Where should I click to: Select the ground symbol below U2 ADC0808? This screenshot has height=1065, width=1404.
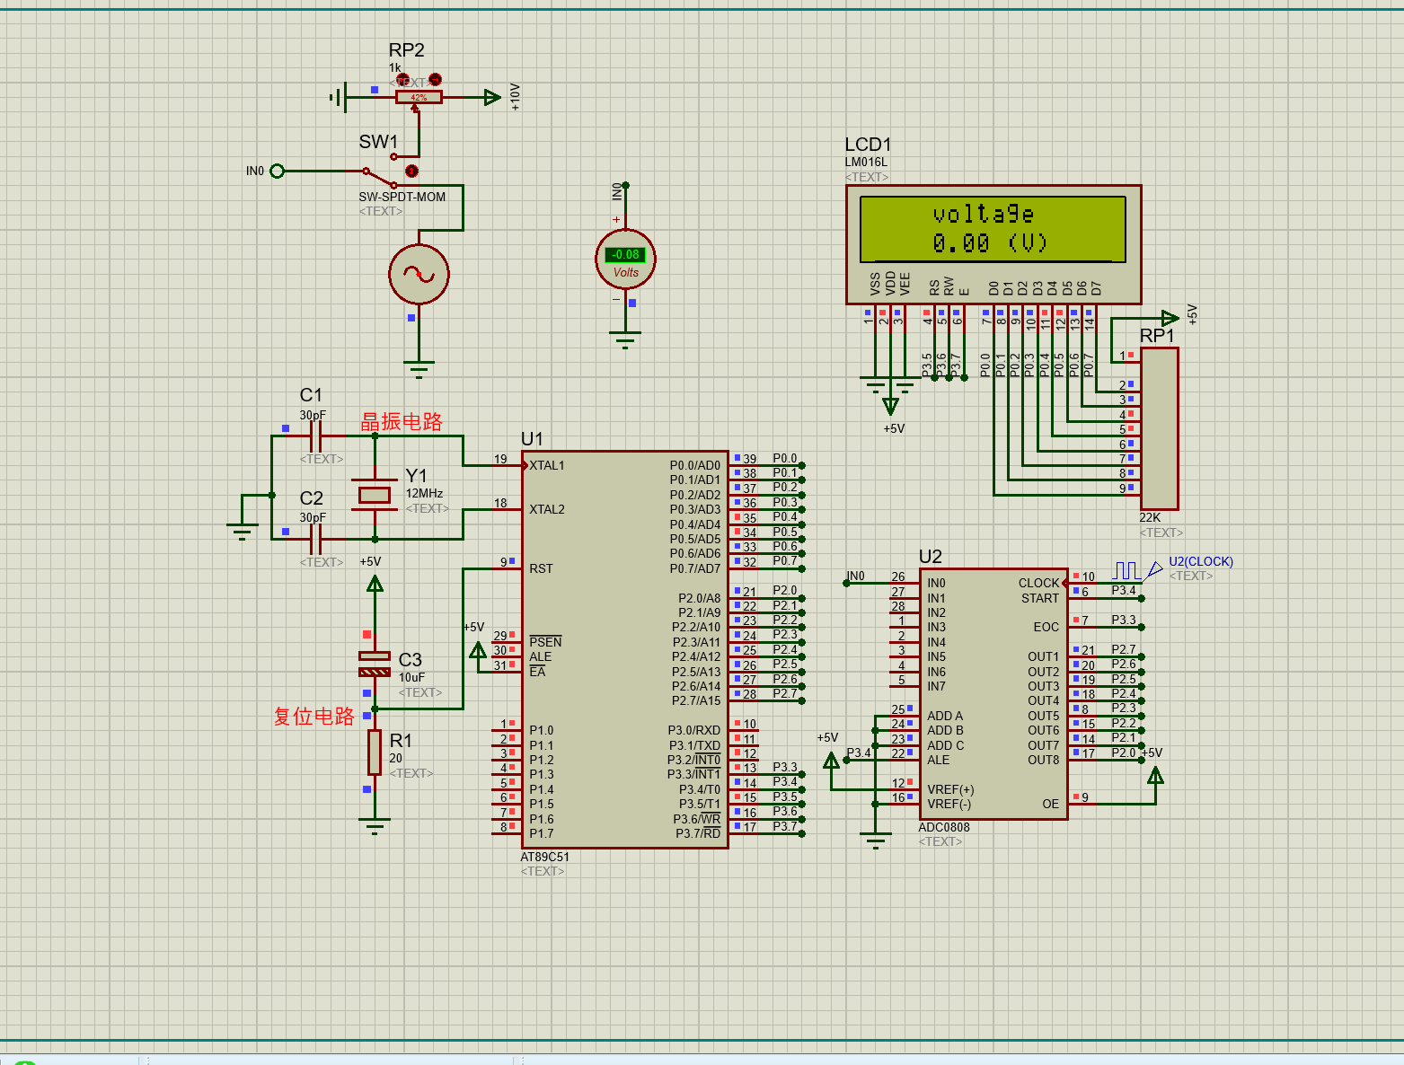875,841
